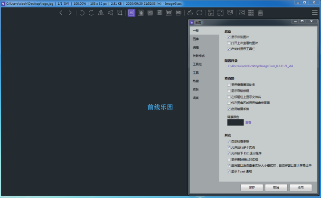The width and height of the screenshot is (321, 198).
Task: Start the slideshow
Action: [230, 13]
